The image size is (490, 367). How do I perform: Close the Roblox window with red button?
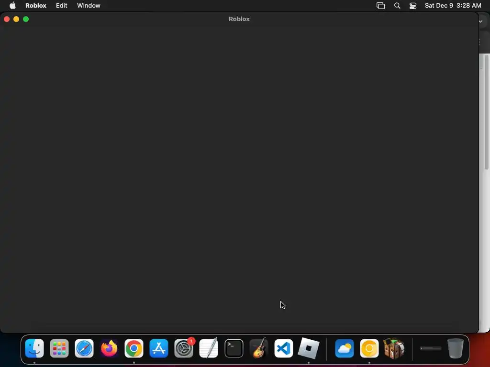pos(7,19)
